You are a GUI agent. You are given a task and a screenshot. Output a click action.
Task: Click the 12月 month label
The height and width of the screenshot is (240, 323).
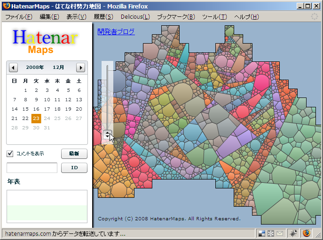tap(58, 67)
